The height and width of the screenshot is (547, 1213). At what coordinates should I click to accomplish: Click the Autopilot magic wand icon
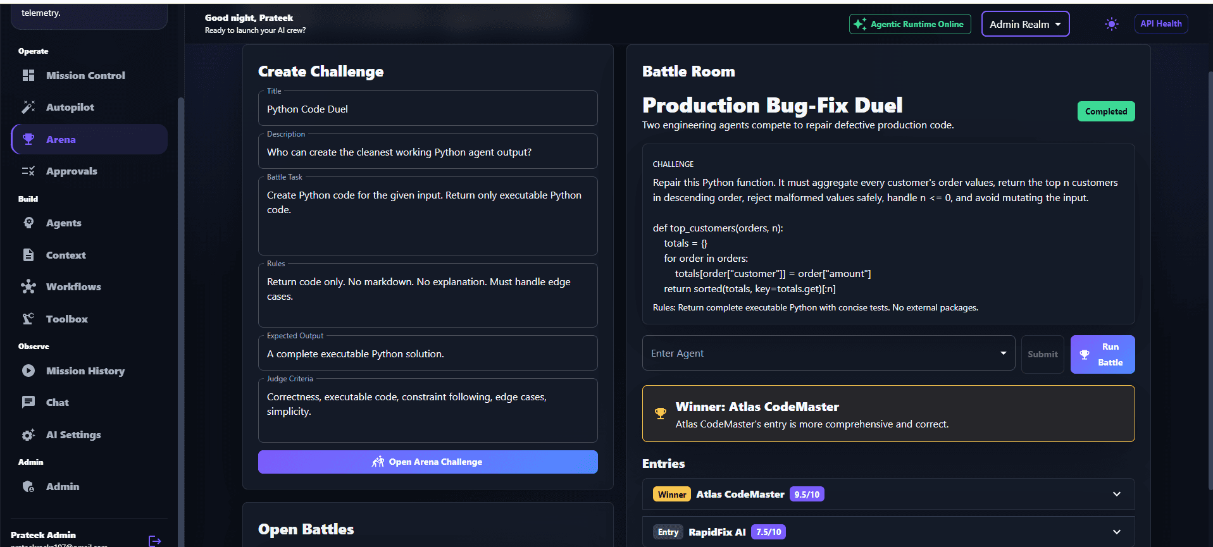[28, 107]
